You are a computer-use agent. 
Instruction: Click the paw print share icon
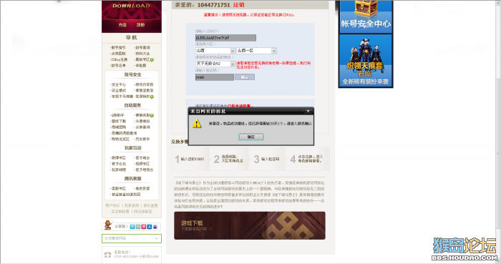[x=155, y=227]
